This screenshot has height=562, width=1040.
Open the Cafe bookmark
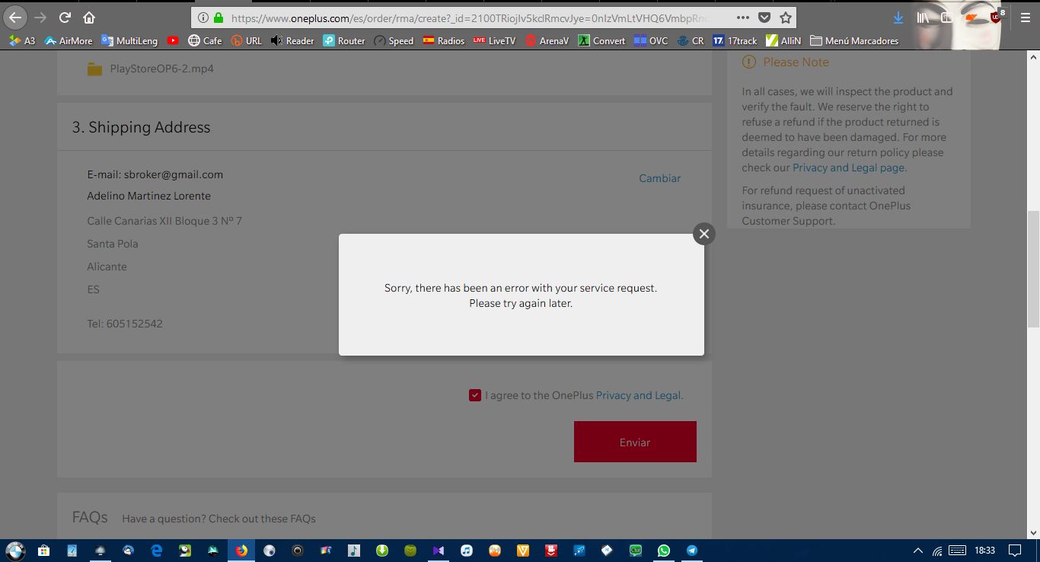click(205, 40)
